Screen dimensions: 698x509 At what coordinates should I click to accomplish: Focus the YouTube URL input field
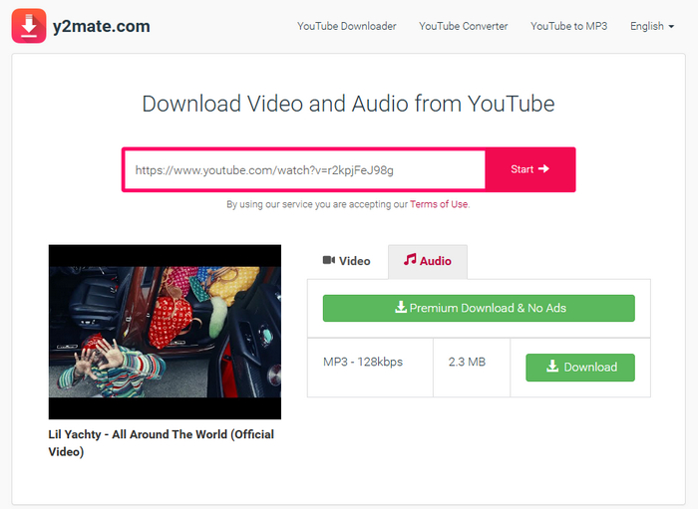pyautogui.click(x=305, y=169)
